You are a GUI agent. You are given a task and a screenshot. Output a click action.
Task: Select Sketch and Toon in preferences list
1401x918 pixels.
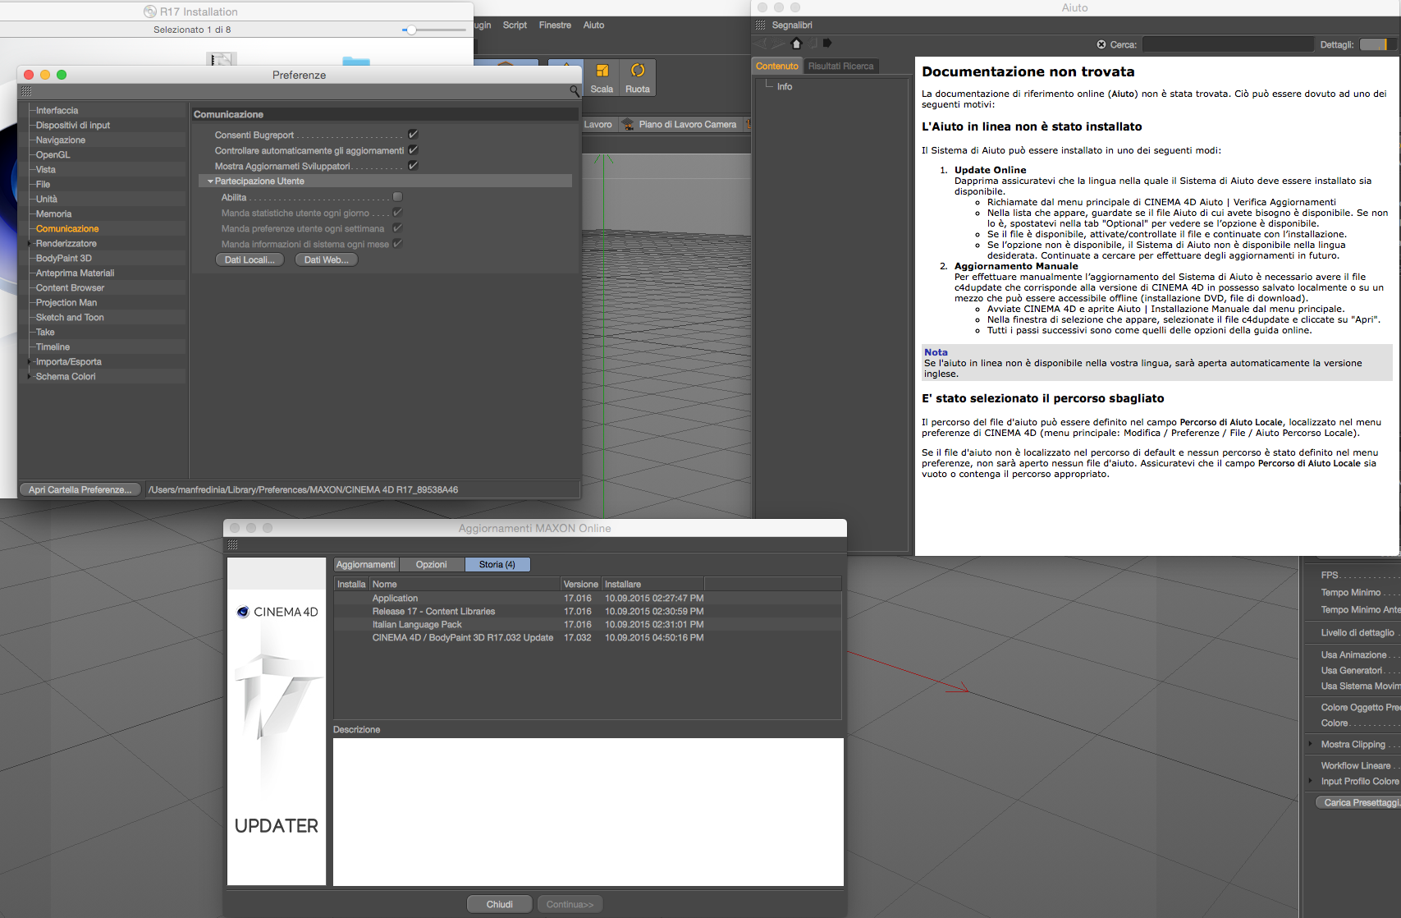[x=70, y=317]
